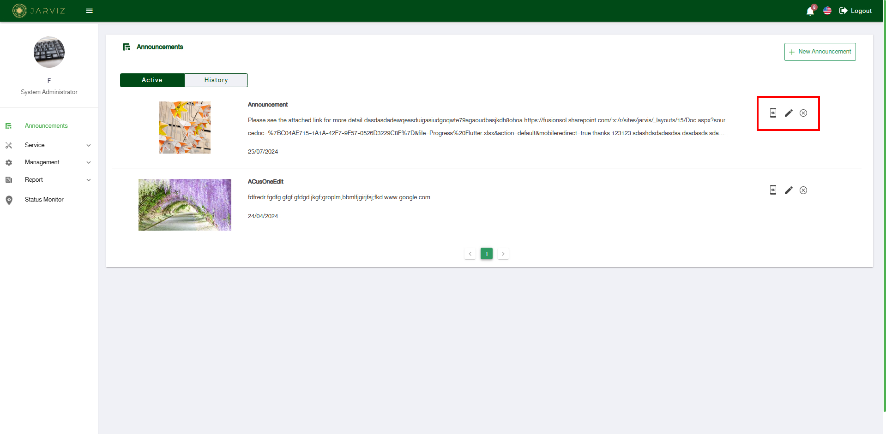Image resolution: width=886 pixels, height=434 pixels.
Task: Edit the ACusOneEdit announcement
Action: [789, 190]
